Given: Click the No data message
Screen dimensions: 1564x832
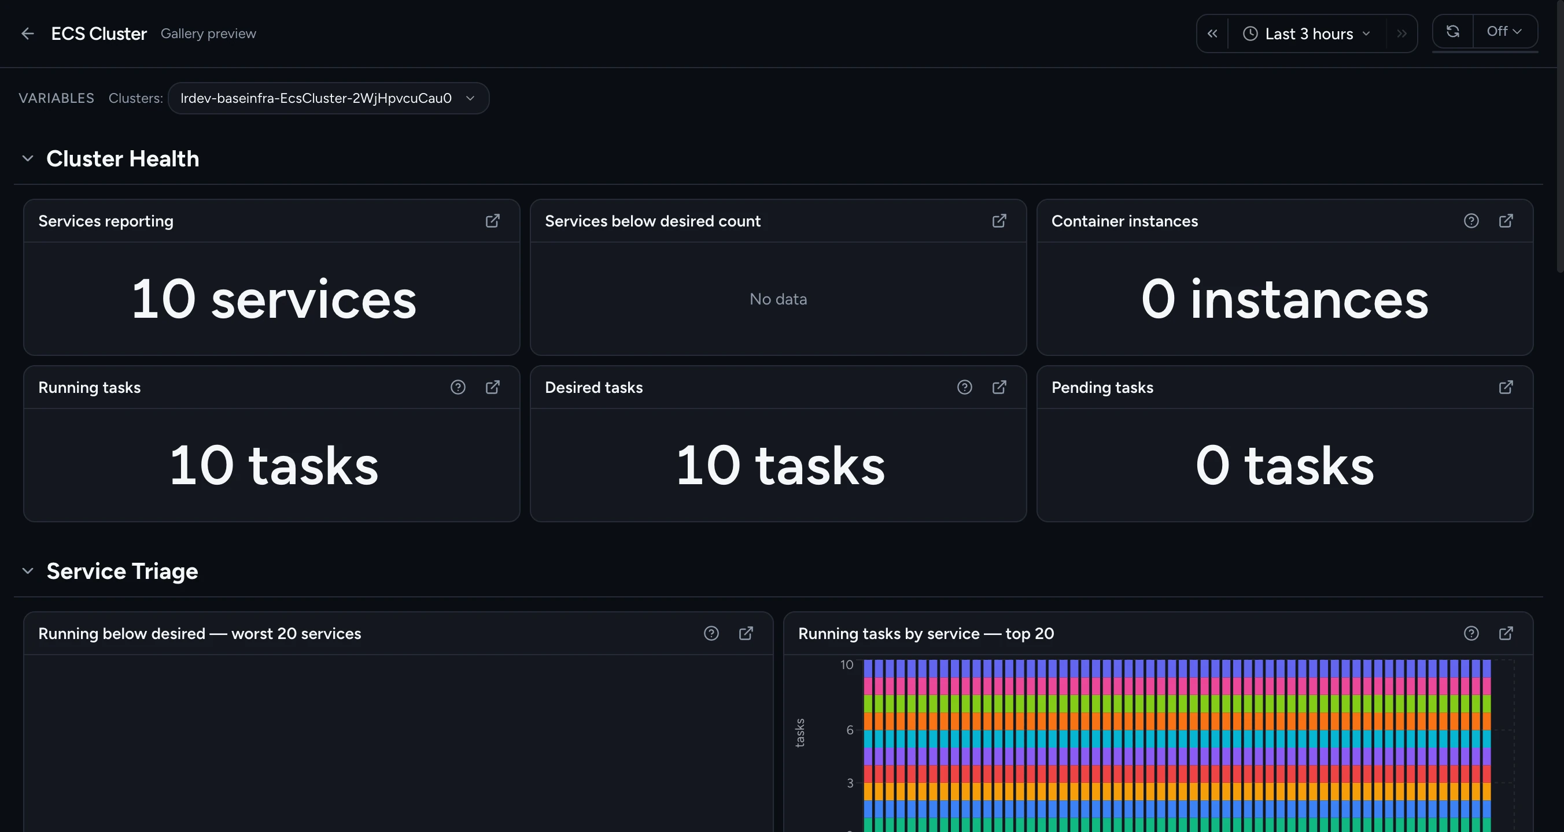Looking at the screenshot, I should click(x=778, y=299).
